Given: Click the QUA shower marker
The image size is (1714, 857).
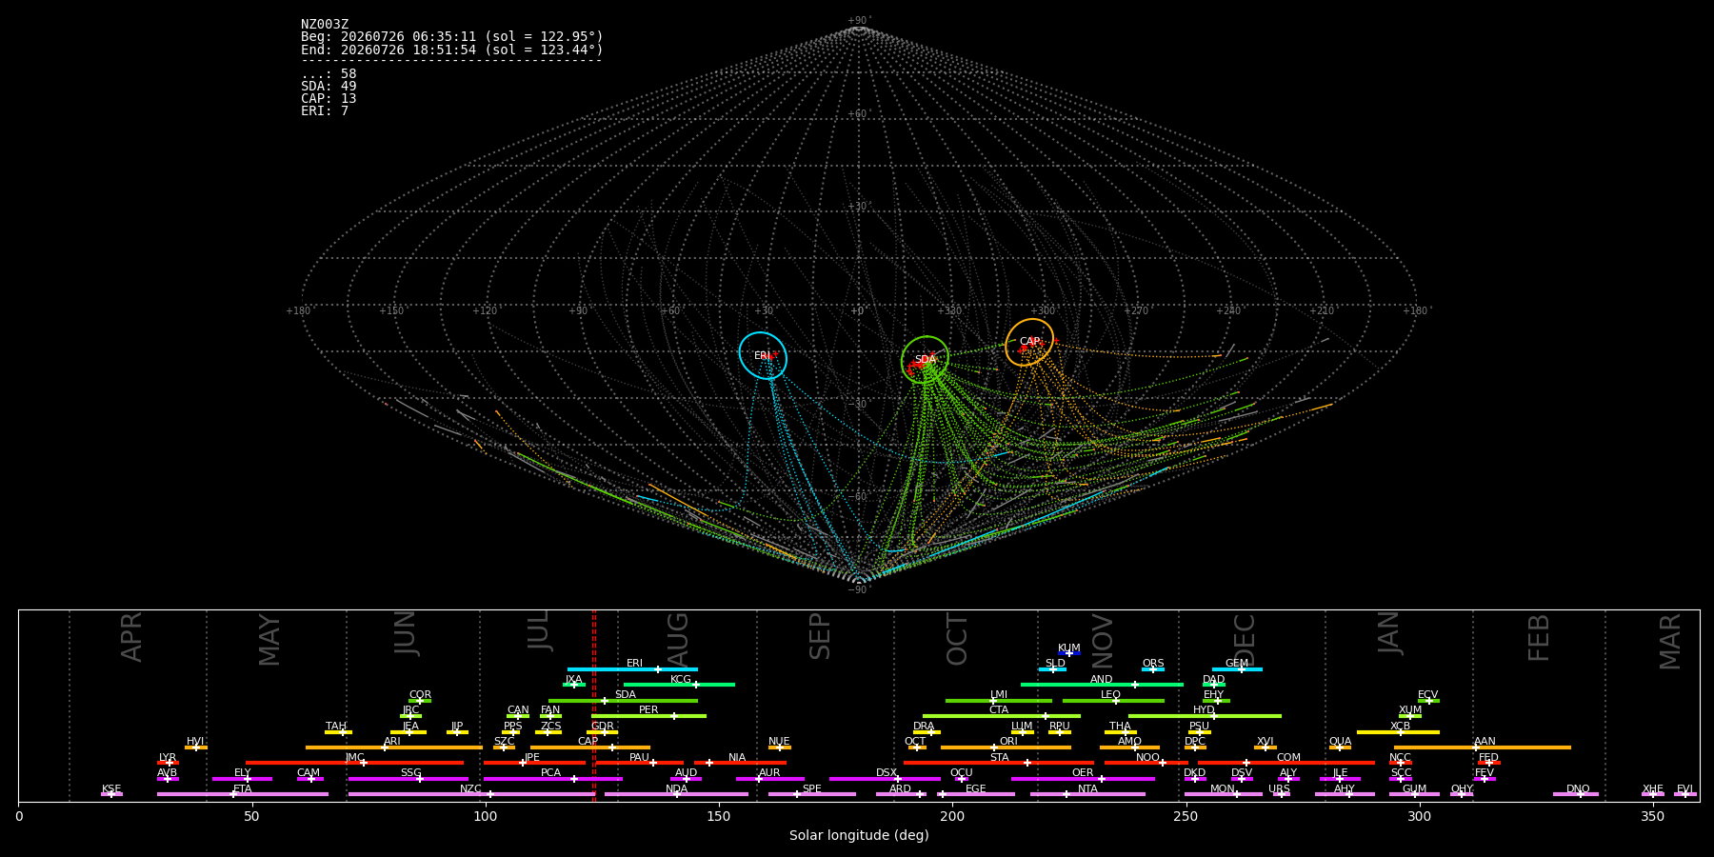Looking at the screenshot, I should [1340, 747].
